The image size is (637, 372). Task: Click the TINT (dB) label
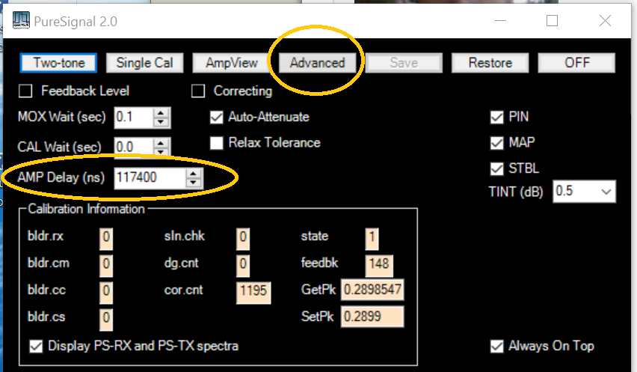(516, 192)
